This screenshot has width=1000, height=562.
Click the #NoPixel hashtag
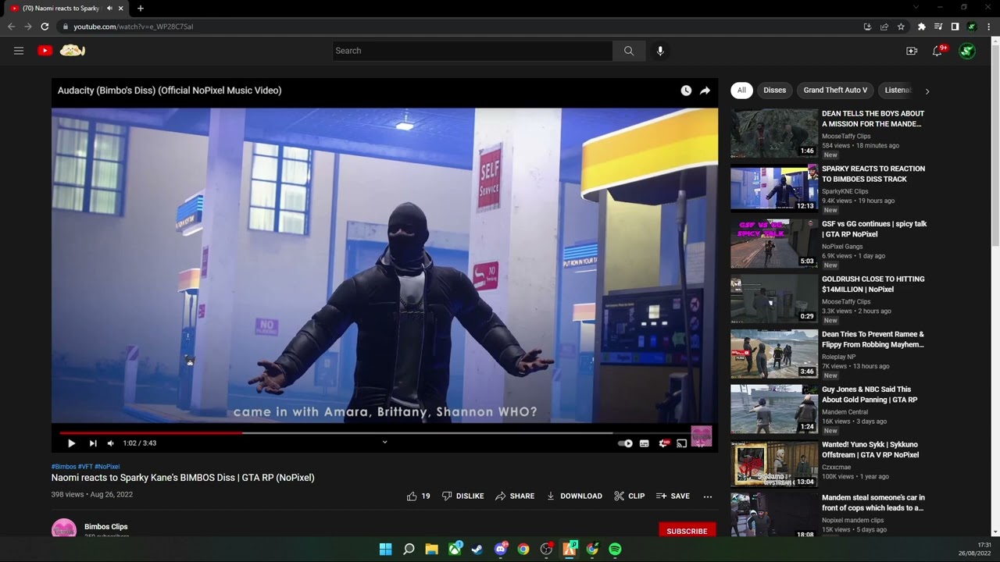click(x=107, y=467)
